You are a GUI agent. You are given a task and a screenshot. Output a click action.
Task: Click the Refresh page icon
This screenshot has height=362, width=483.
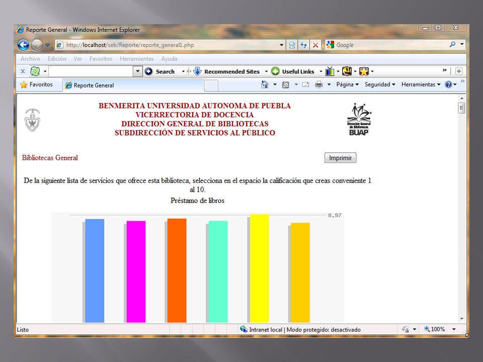click(x=304, y=45)
